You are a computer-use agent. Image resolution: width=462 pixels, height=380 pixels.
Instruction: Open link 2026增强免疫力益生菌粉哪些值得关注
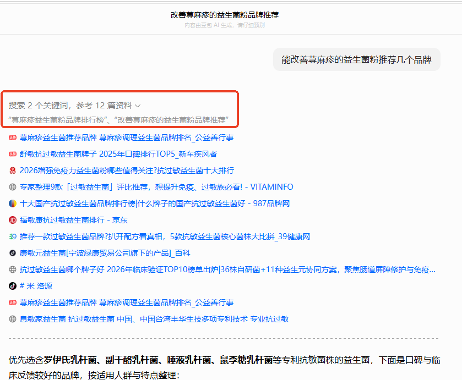pyautogui.click(x=127, y=170)
